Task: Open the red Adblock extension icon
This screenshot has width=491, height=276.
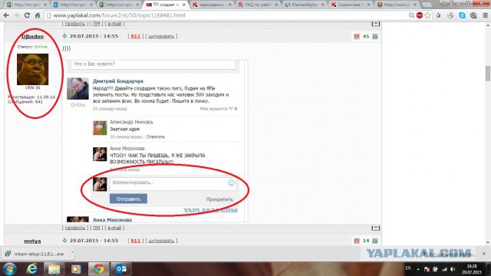Action: tap(420, 15)
